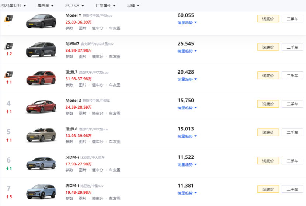The width and height of the screenshot is (306, 206).
Task: Open 车友圈 link under Model 3
Action: pyautogui.click(x=115, y=114)
